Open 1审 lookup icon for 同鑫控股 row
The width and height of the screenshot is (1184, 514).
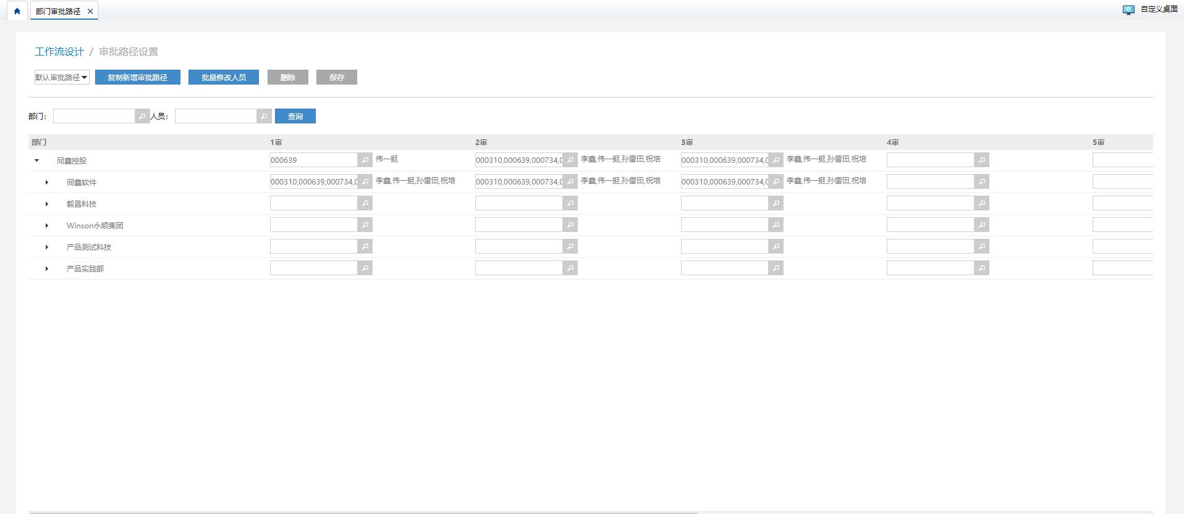tap(365, 160)
